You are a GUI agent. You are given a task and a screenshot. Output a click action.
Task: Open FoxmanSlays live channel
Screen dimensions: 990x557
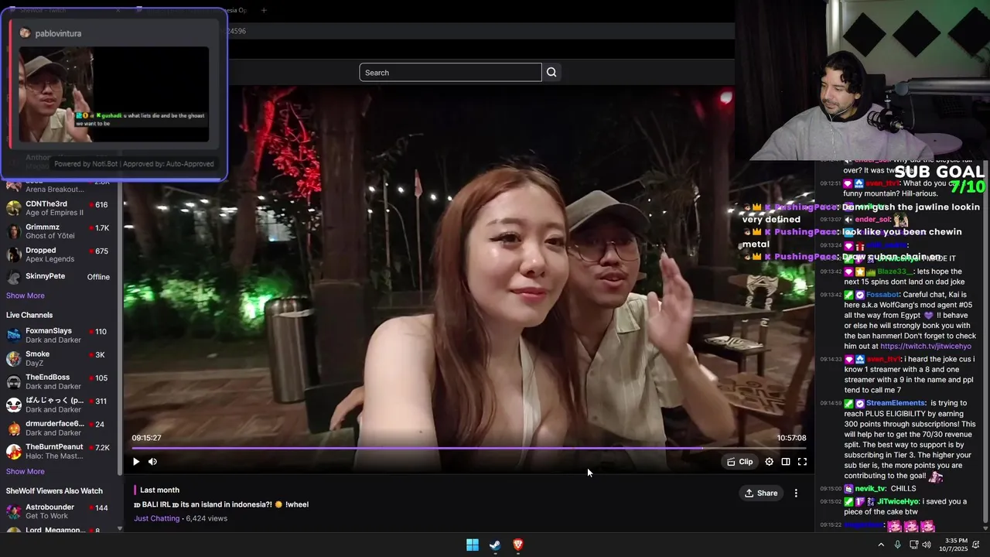coord(60,335)
